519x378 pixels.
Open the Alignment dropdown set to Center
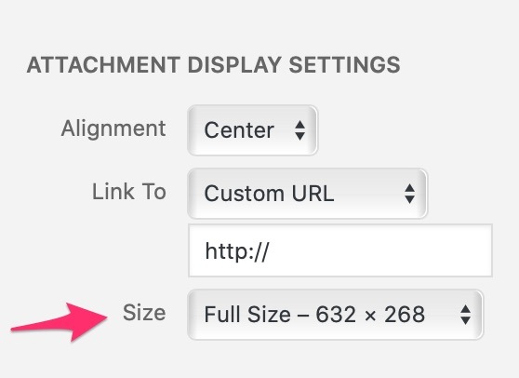(252, 130)
